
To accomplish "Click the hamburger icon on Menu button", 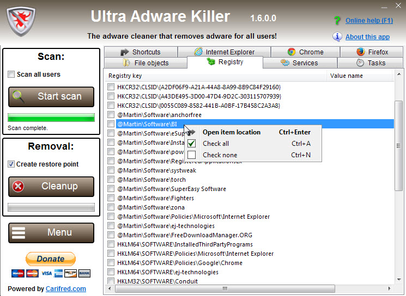I will (19, 233).
